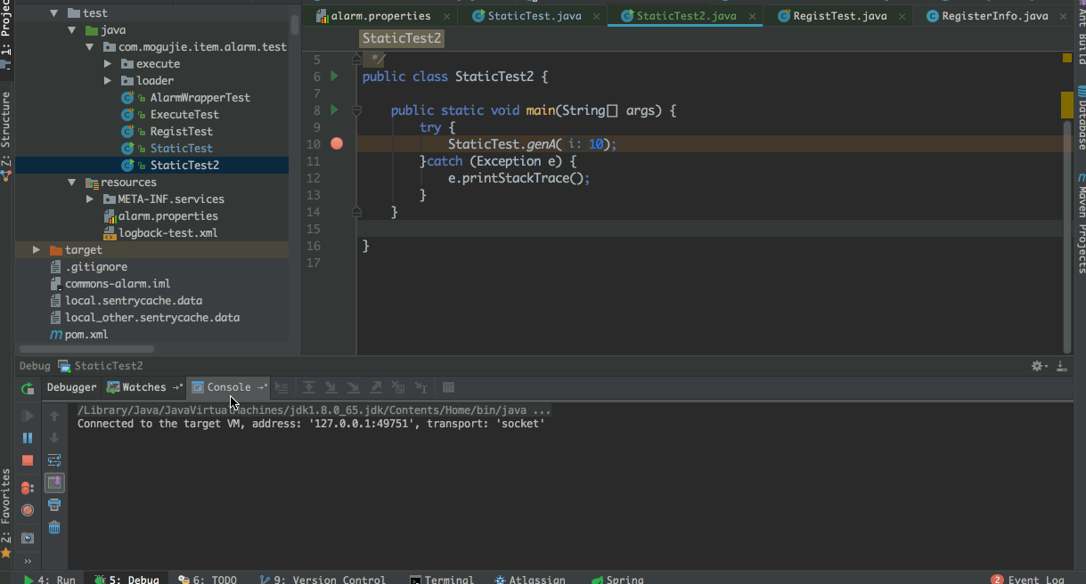The image size is (1086, 584).
Task: Collapse com.mogujie.item.alarm.test package
Action: pyautogui.click(x=90, y=47)
